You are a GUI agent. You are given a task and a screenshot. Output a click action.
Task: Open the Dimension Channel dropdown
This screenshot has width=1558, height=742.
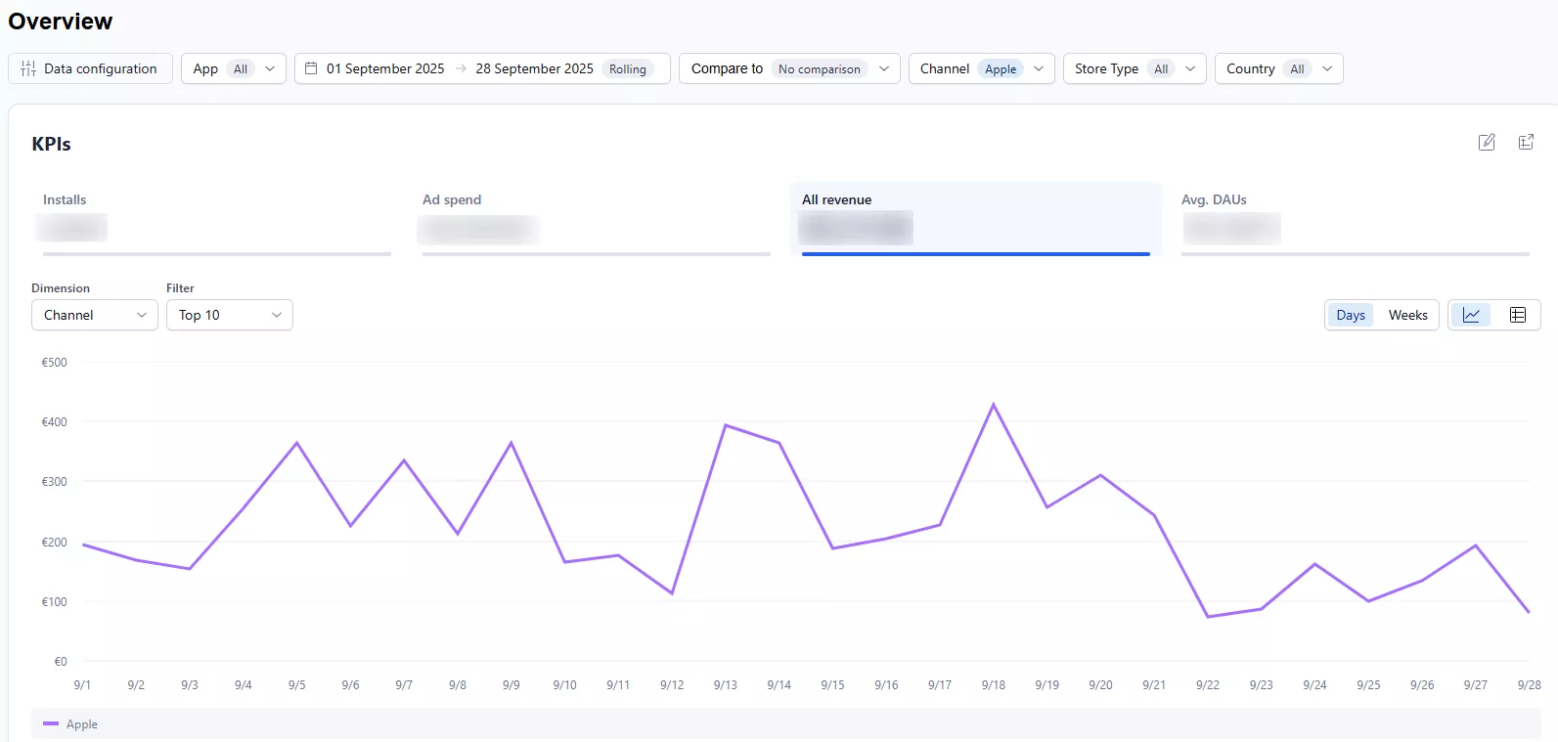[x=94, y=315]
